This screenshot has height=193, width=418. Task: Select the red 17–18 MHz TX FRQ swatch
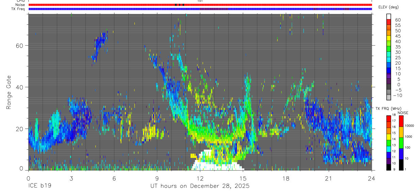[x=389, y=119]
